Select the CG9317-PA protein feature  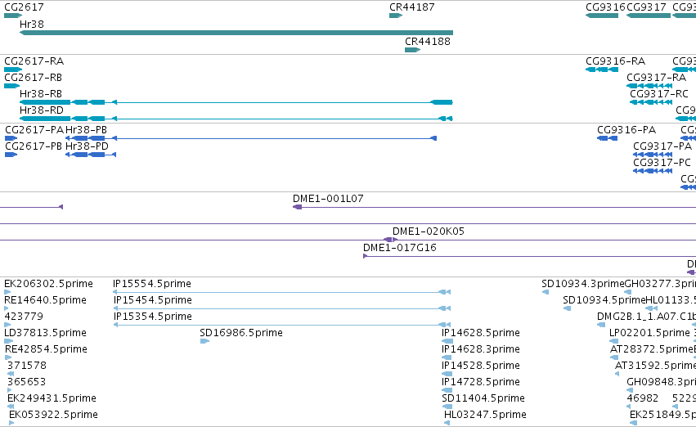(653, 155)
